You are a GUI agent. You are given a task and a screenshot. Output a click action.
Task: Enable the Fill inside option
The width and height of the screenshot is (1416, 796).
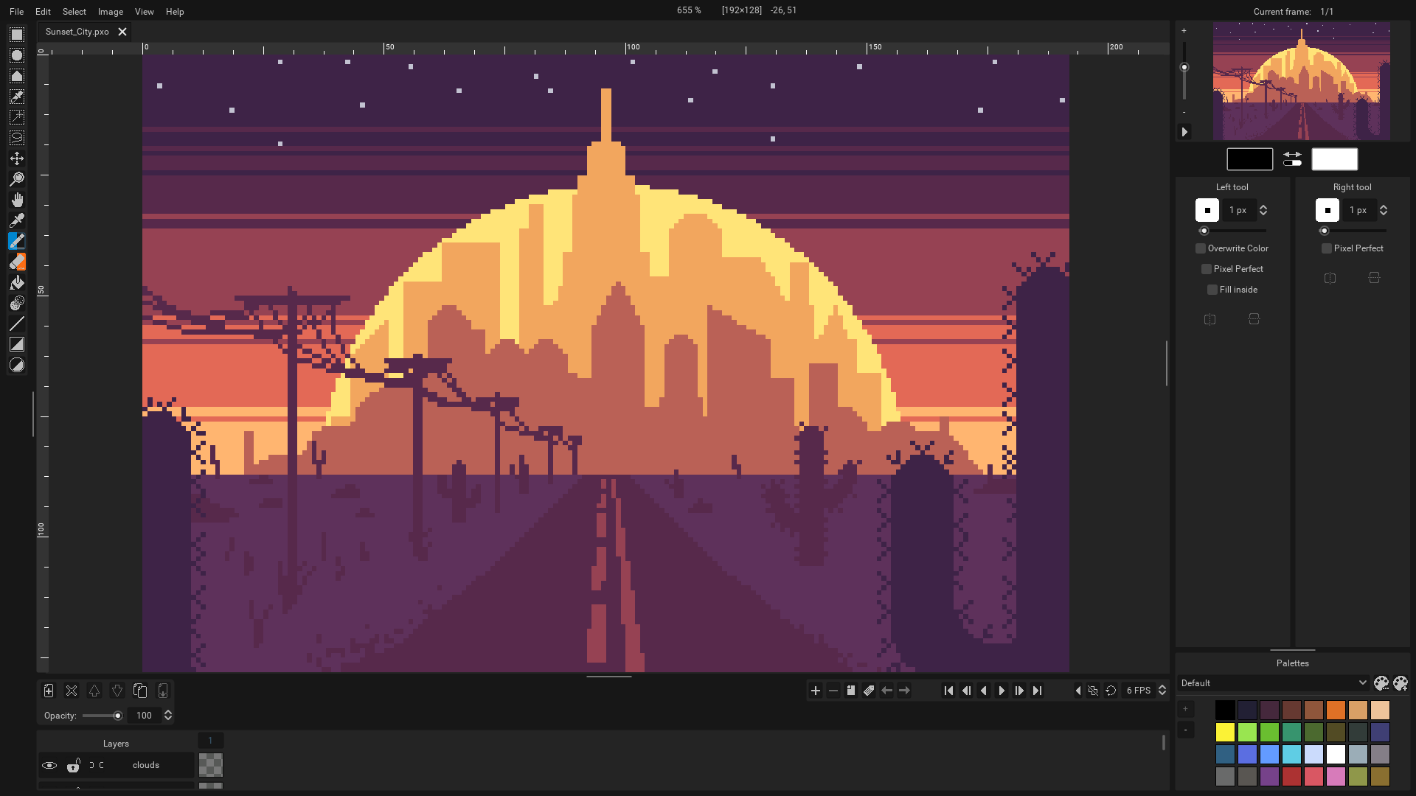(1212, 290)
